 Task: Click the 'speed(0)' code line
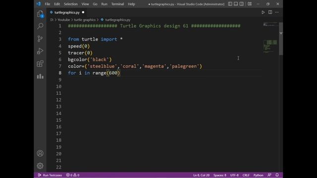(x=79, y=46)
